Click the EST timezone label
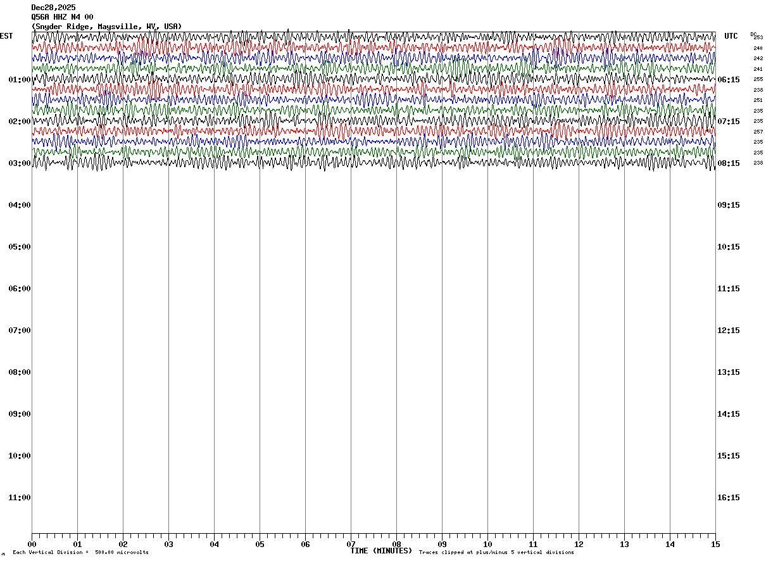The height and width of the screenshot is (561, 766). 6,36
